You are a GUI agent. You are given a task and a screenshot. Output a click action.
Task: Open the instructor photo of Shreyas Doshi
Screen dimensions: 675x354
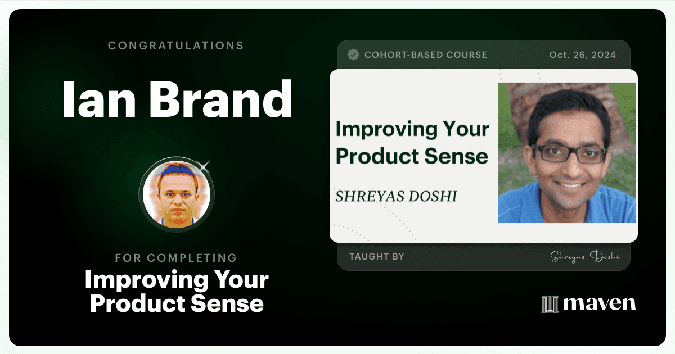[567, 153]
